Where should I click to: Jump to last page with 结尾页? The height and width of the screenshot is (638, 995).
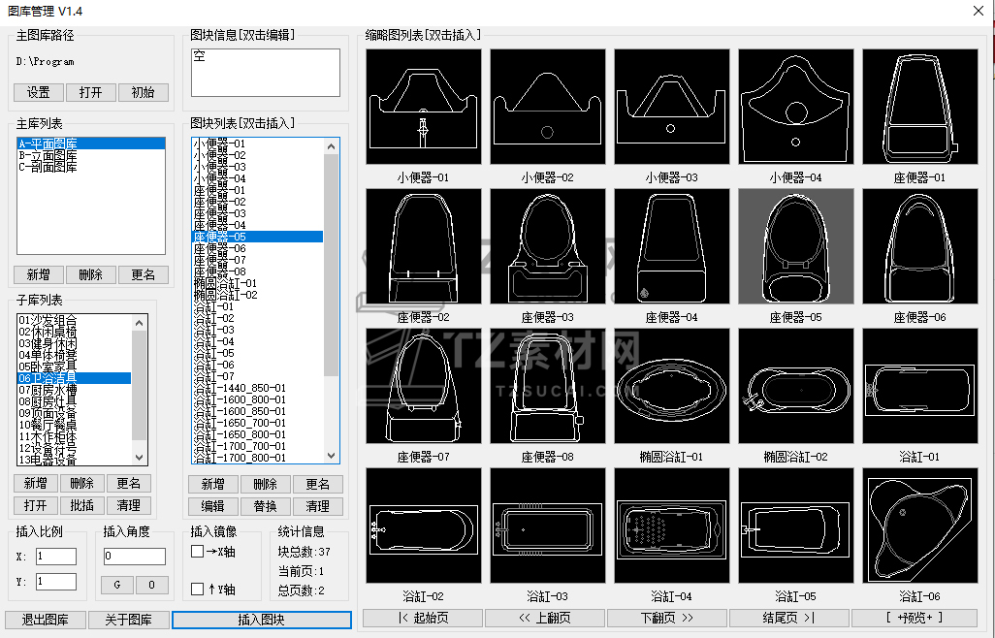click(x=789, y=618)
